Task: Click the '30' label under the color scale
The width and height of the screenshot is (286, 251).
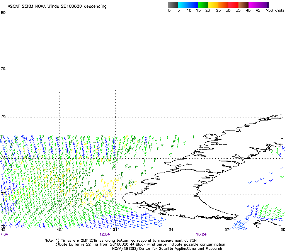Action: point(228,10)
